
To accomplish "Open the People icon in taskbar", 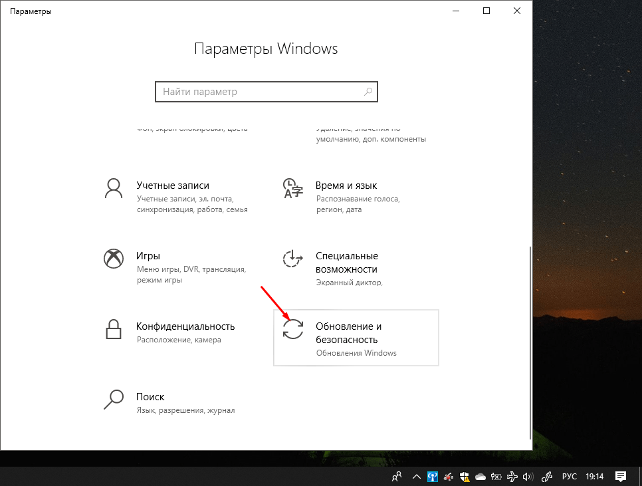I will click(396, 477).
